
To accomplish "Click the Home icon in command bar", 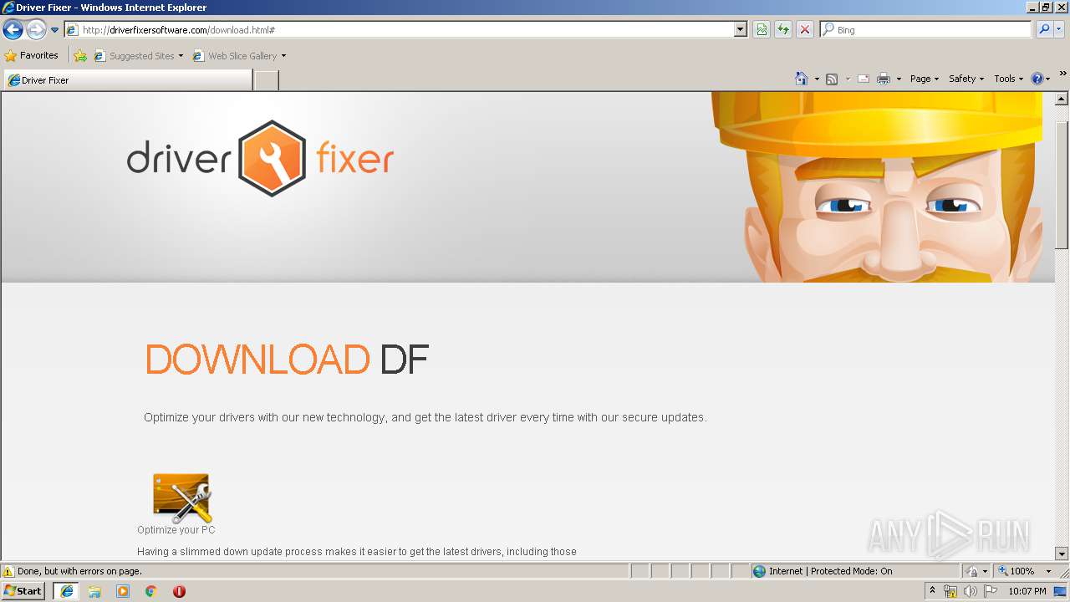I will [802, 79].
